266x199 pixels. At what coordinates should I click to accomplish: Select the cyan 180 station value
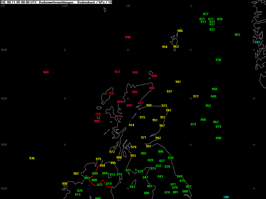coord(226,197)
